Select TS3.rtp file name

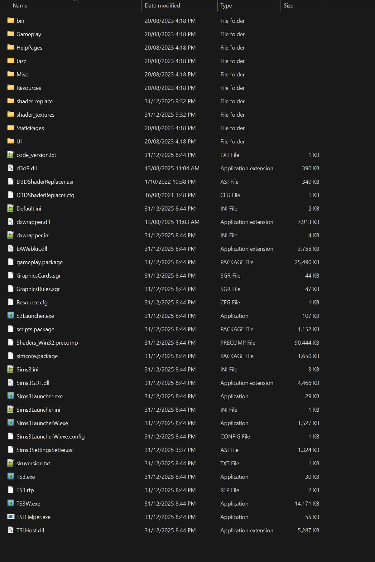tap(25, 490)
